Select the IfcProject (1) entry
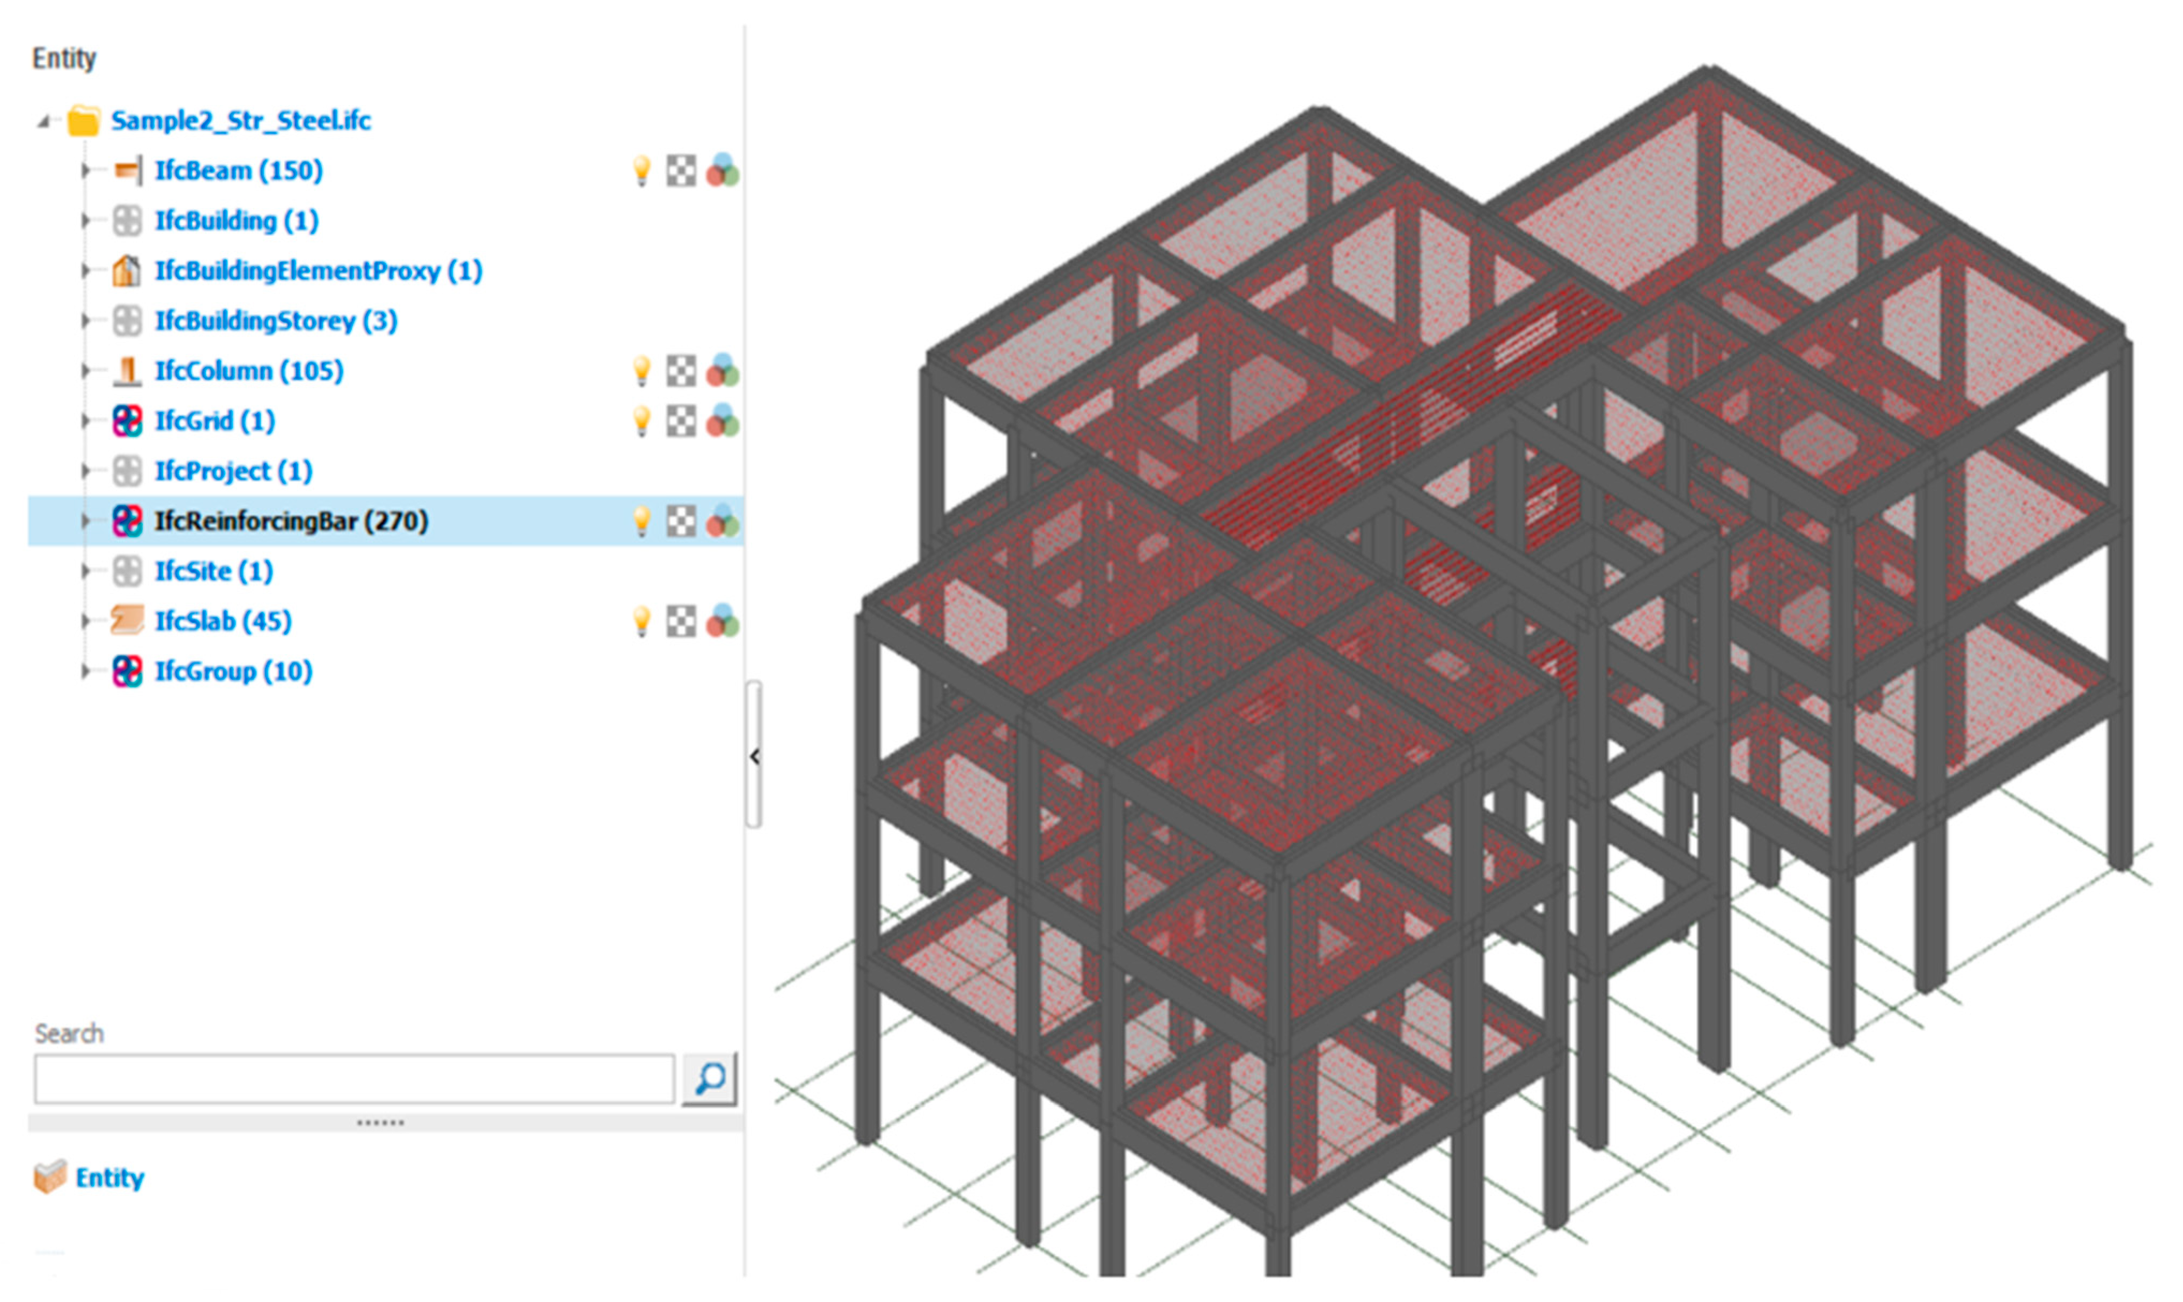This screenshot has width=2183, height=1302. [x=233, y=471]
